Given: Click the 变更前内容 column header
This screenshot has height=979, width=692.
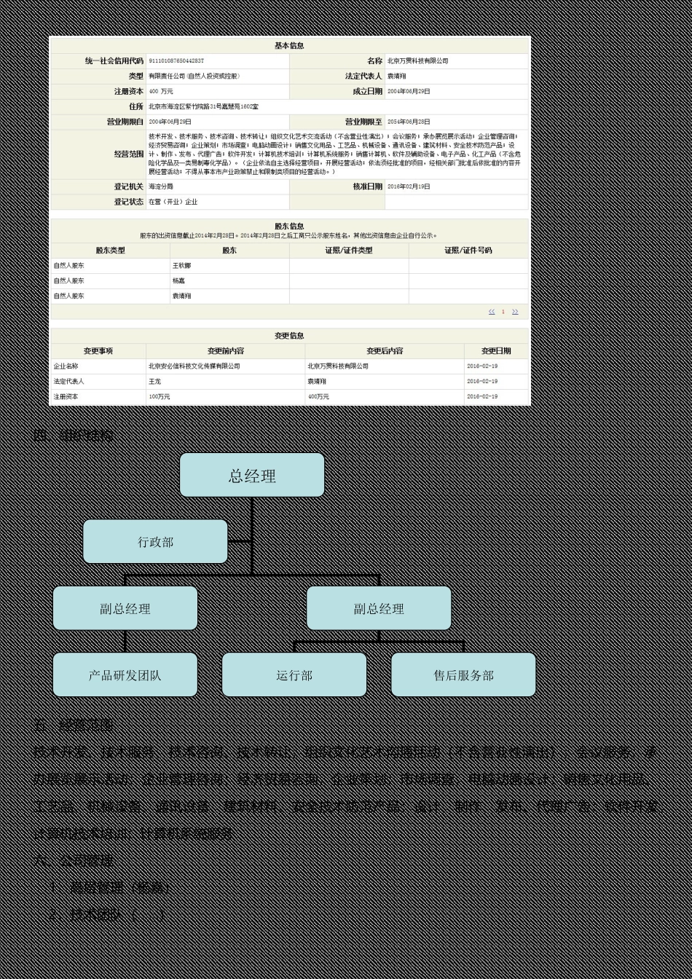Looking at the screenshot, I should pos(226,351).
